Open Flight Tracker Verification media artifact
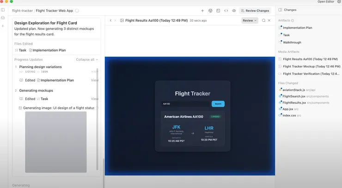Screen dimensions: 342x188 tap(311, 74)
